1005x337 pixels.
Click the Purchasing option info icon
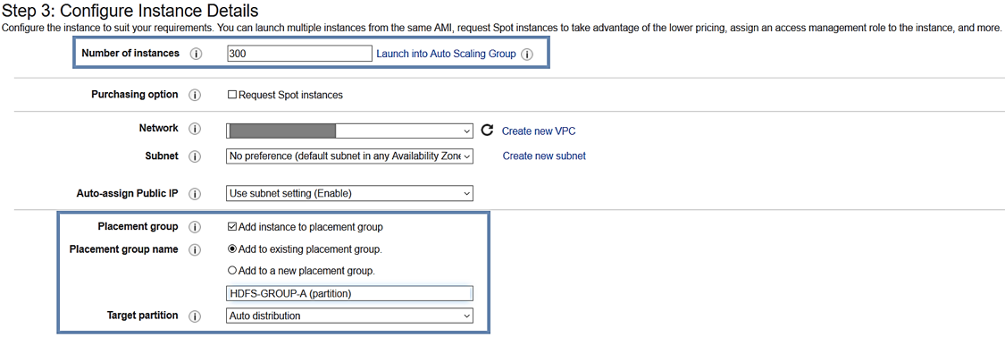(194, 95)
